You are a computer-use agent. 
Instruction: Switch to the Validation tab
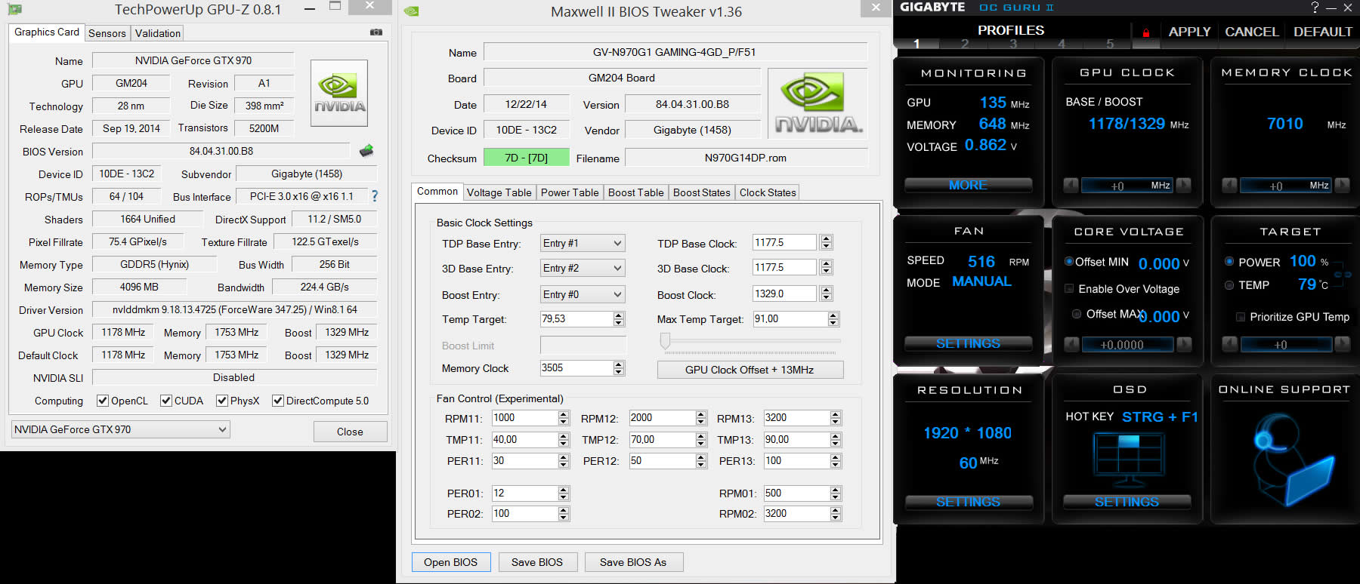(158, 33)
